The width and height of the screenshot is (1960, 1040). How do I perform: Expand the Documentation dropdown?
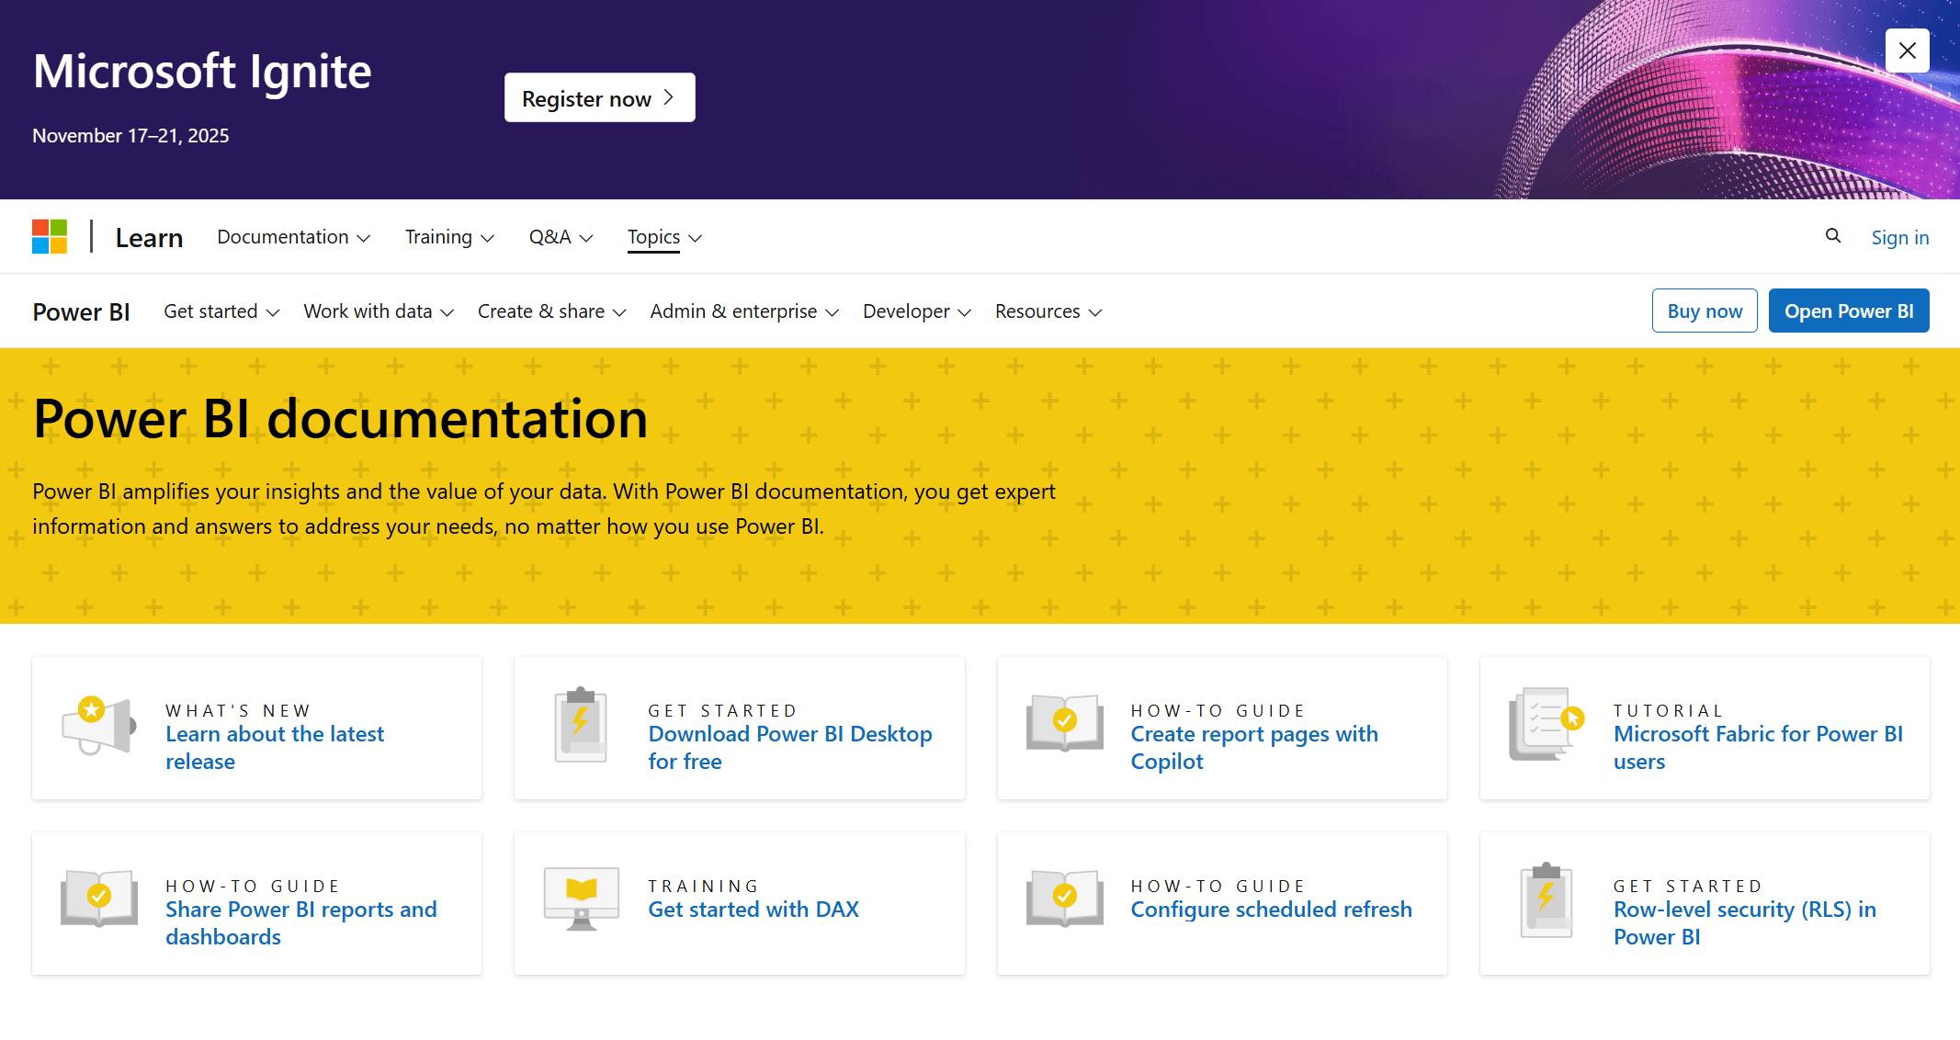[293, 237]
